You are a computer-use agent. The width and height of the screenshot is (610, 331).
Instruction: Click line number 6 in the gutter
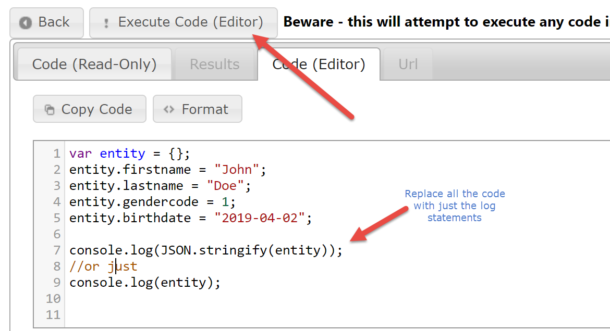[56, 234]
